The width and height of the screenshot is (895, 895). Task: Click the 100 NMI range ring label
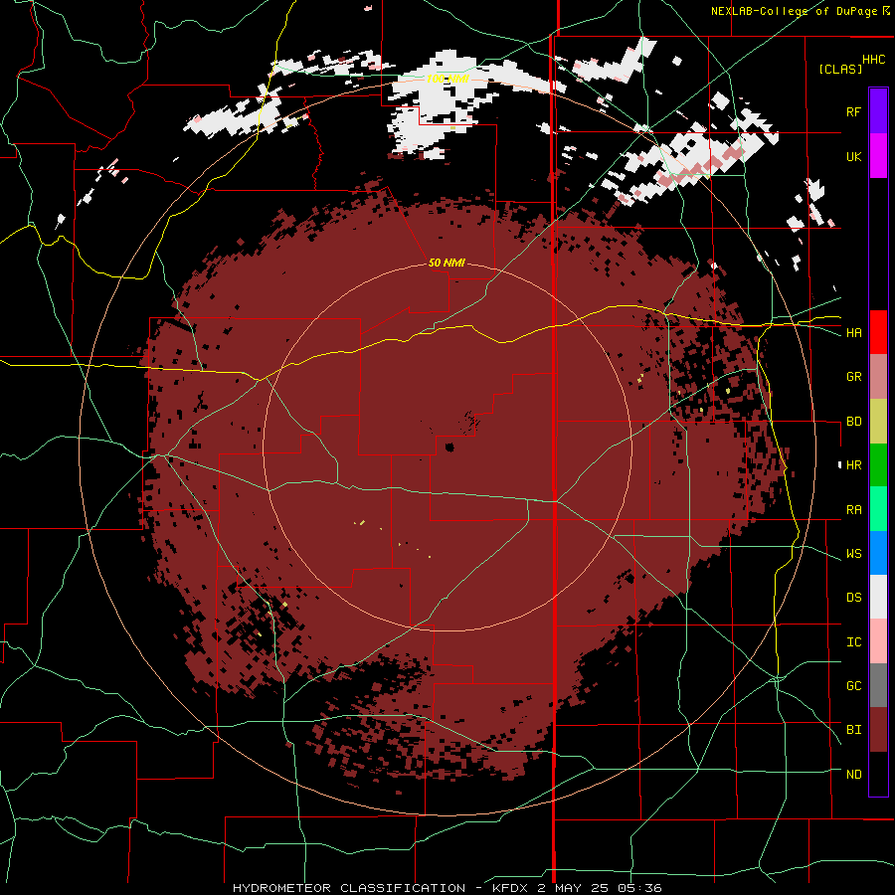447,79
